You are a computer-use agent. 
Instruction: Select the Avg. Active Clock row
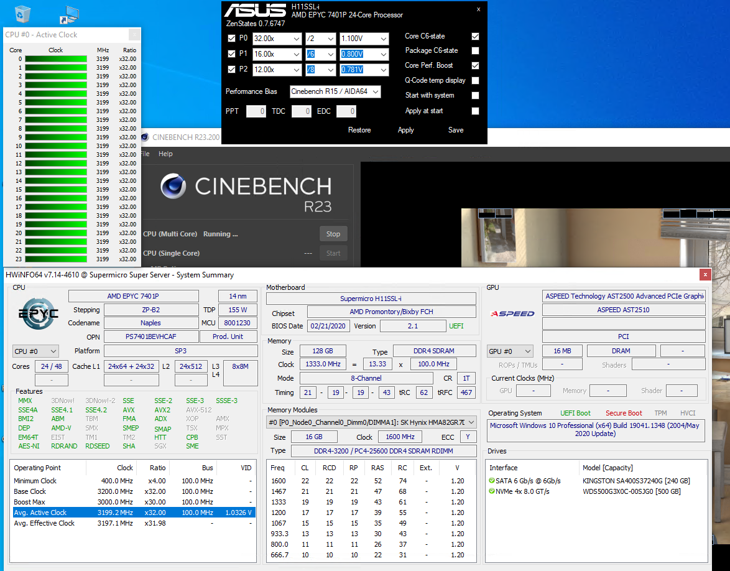132,513
